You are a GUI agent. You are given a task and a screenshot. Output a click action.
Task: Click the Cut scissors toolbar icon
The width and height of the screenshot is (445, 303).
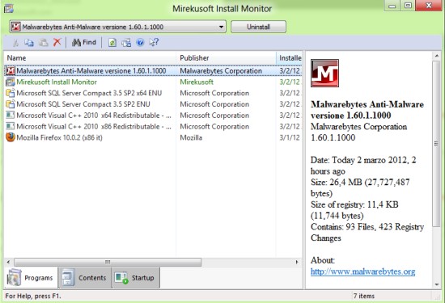15,43
